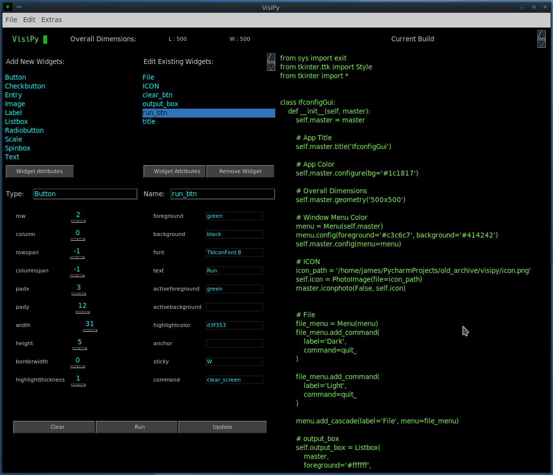
Task: Click Remove Widget for the selected widget
Action: point(240,171)
